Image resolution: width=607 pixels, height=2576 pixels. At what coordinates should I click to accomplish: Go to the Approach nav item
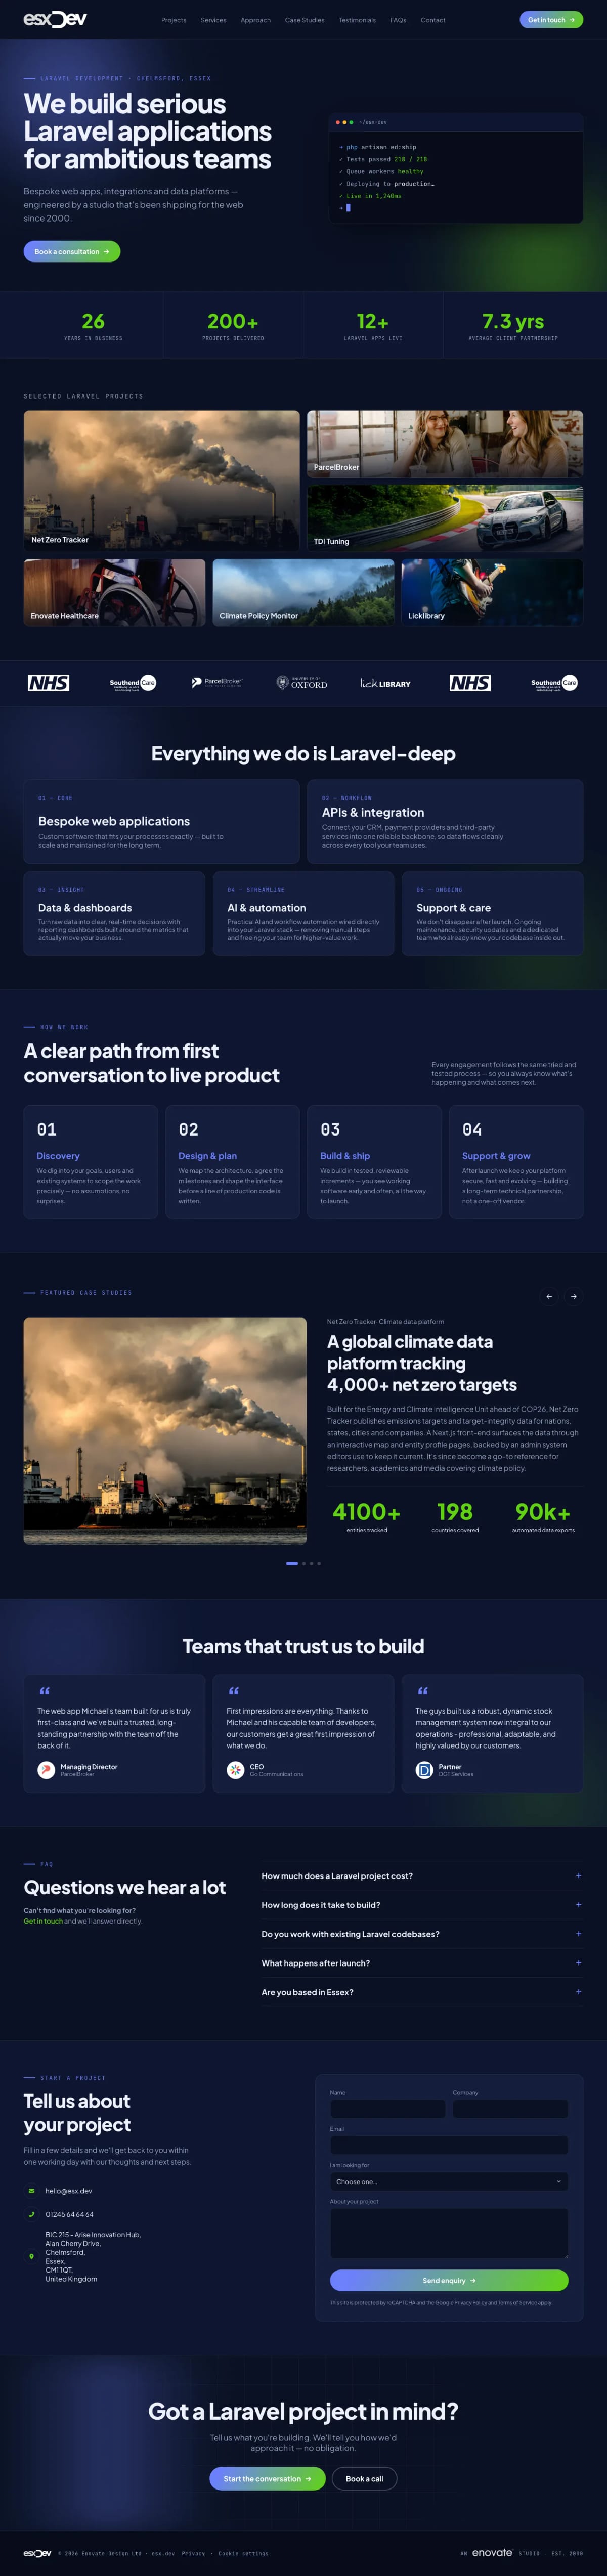[255, 20]
